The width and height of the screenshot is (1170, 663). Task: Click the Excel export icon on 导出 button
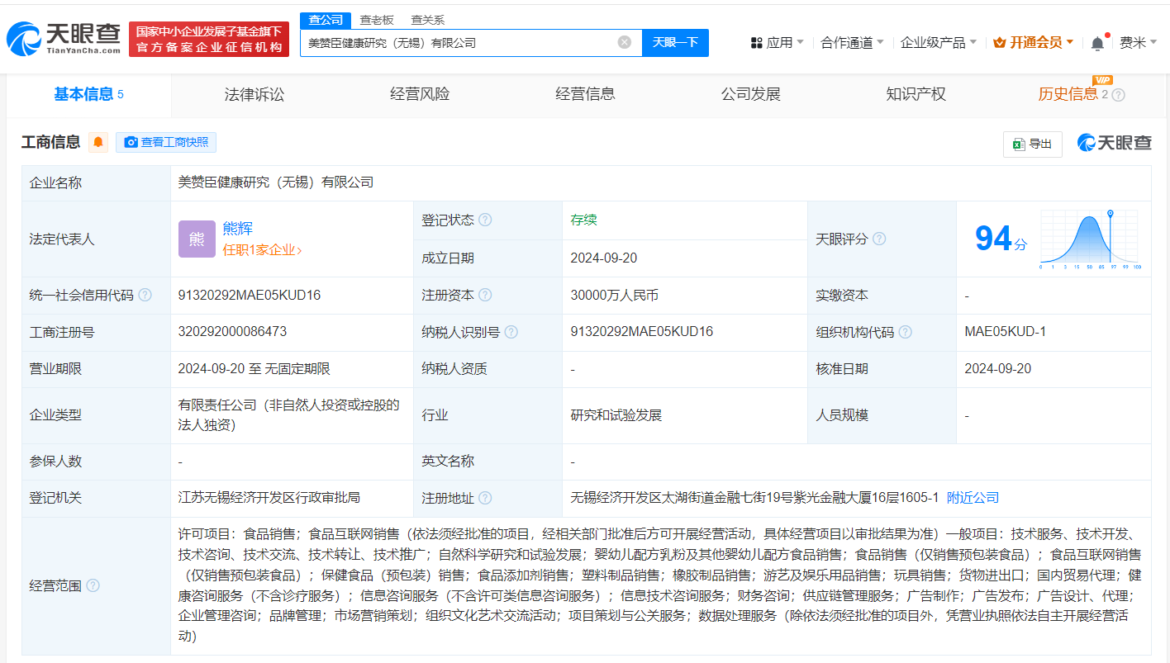1018,143
